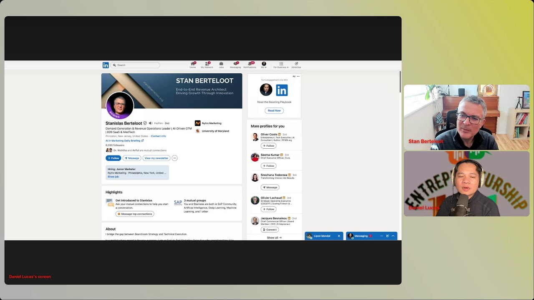This screenshot has width=534, height=300.
Task: Expand the Me profile dropdown
Action: (264, 65)
